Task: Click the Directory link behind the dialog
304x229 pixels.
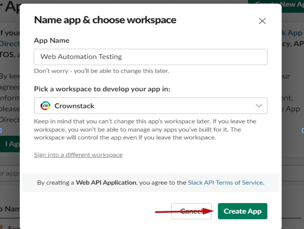Action: point(10,44)
